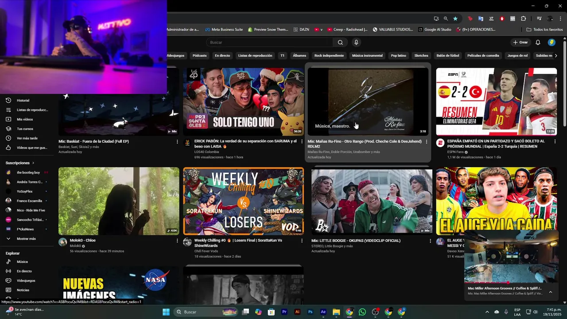This screenshot has width=567, height=319.
Task: Open Premiere Pro from taskbar
Action: click(284, 312)
